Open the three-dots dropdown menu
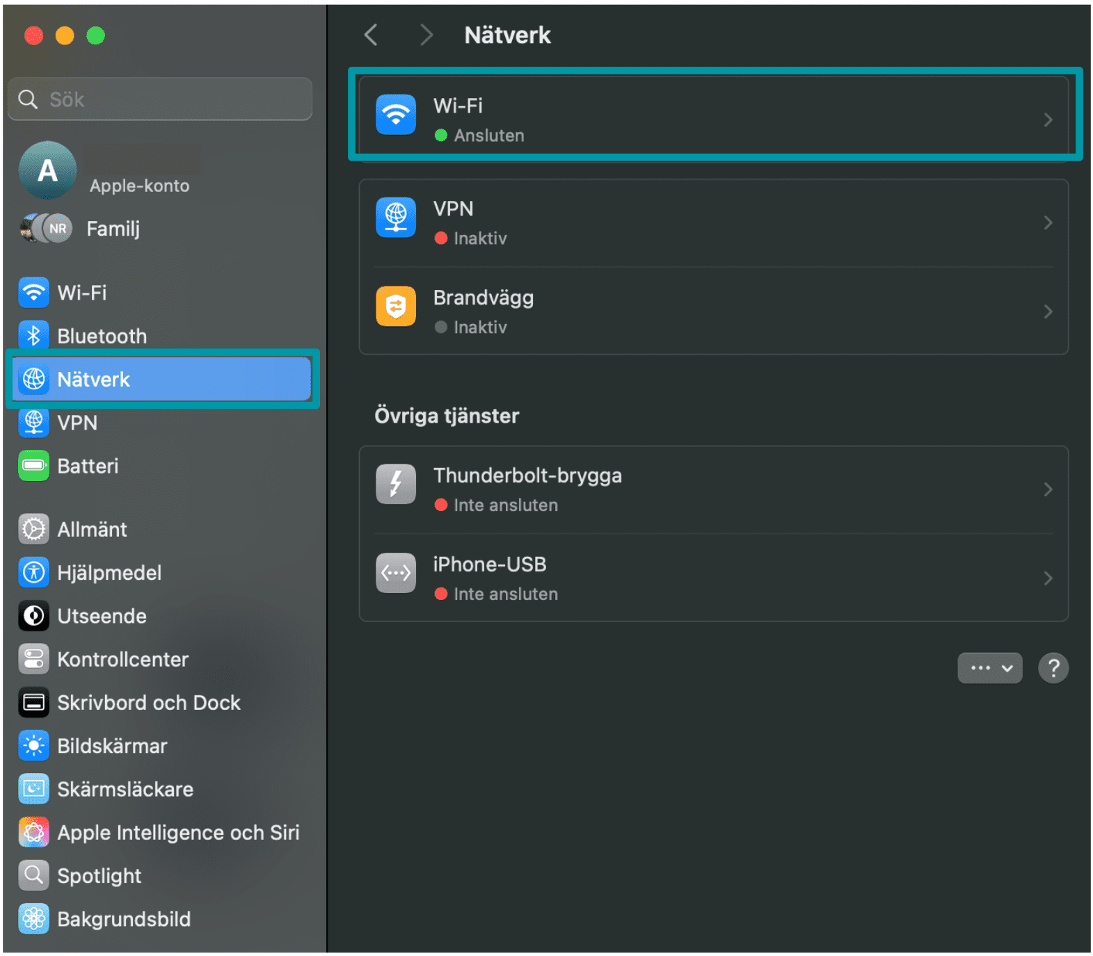Image resolution: width=1093 pixels, height=956 pixels. [989, 668]
